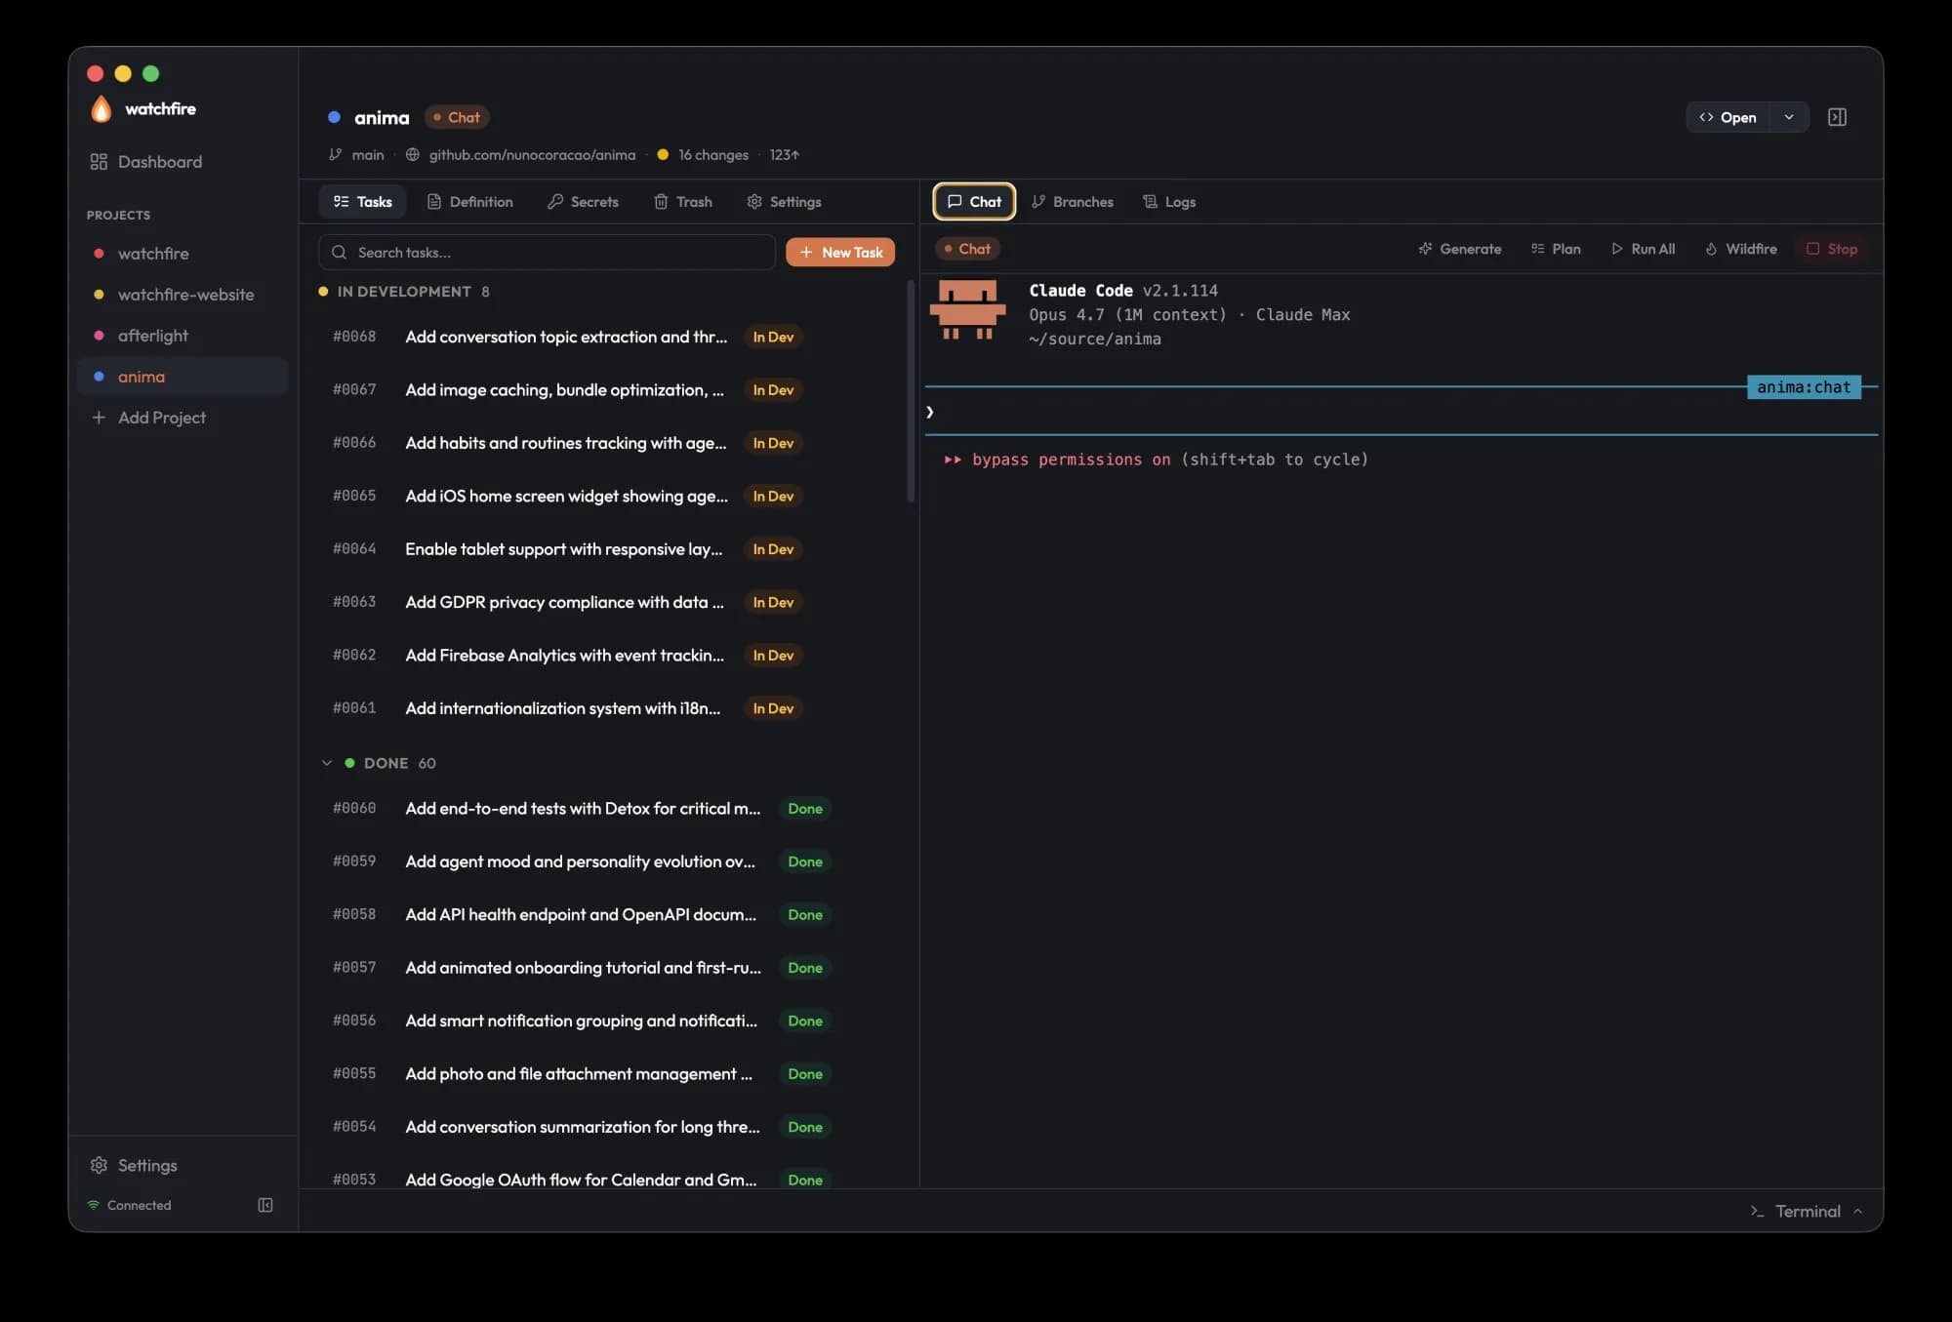Switch to the Definition tab
The width and height of the screenshot is (1952, 1322).
click(x=469, y=201)
